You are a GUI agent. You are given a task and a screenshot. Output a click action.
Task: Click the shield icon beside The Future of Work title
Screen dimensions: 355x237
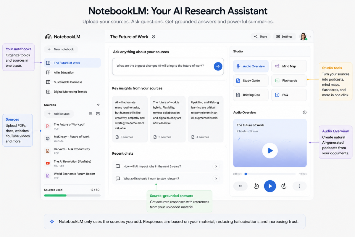[153, 37]
